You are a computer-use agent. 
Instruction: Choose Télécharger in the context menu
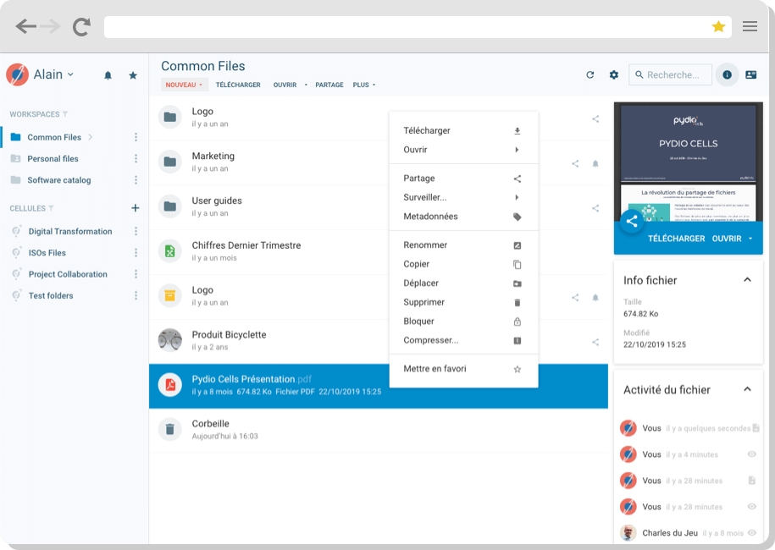(x=463, y=131)
